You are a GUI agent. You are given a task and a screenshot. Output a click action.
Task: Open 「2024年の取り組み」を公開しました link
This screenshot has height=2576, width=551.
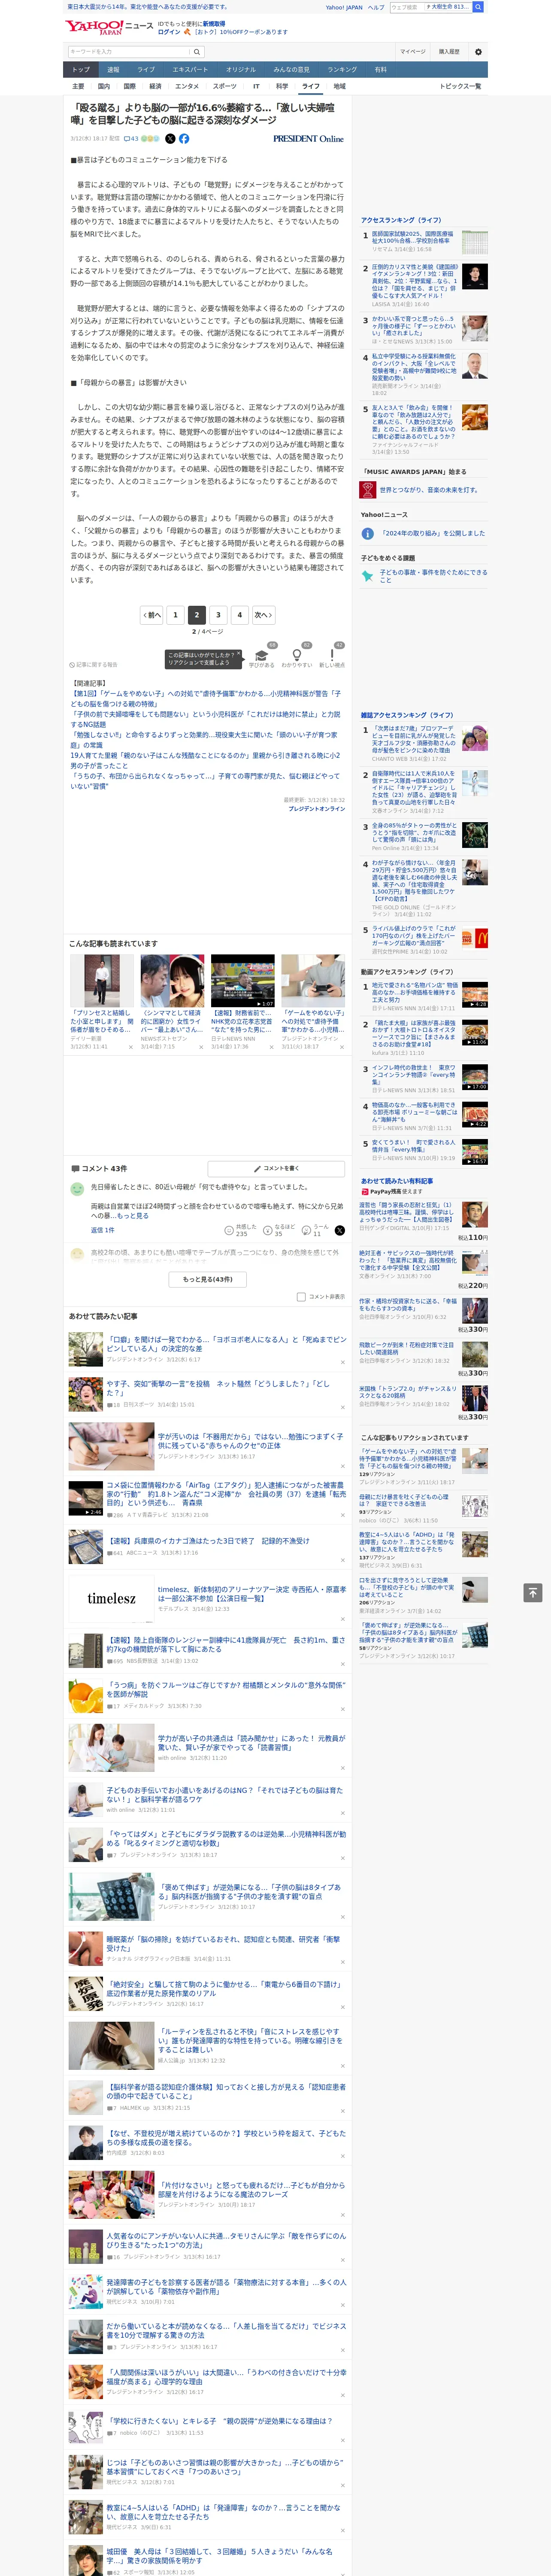(433, 533)
